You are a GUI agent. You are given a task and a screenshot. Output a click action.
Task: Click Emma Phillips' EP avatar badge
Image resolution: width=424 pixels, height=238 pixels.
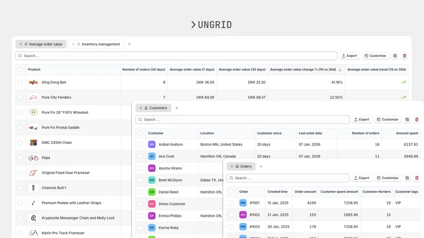pyautogui.click(x=152, y=216)
